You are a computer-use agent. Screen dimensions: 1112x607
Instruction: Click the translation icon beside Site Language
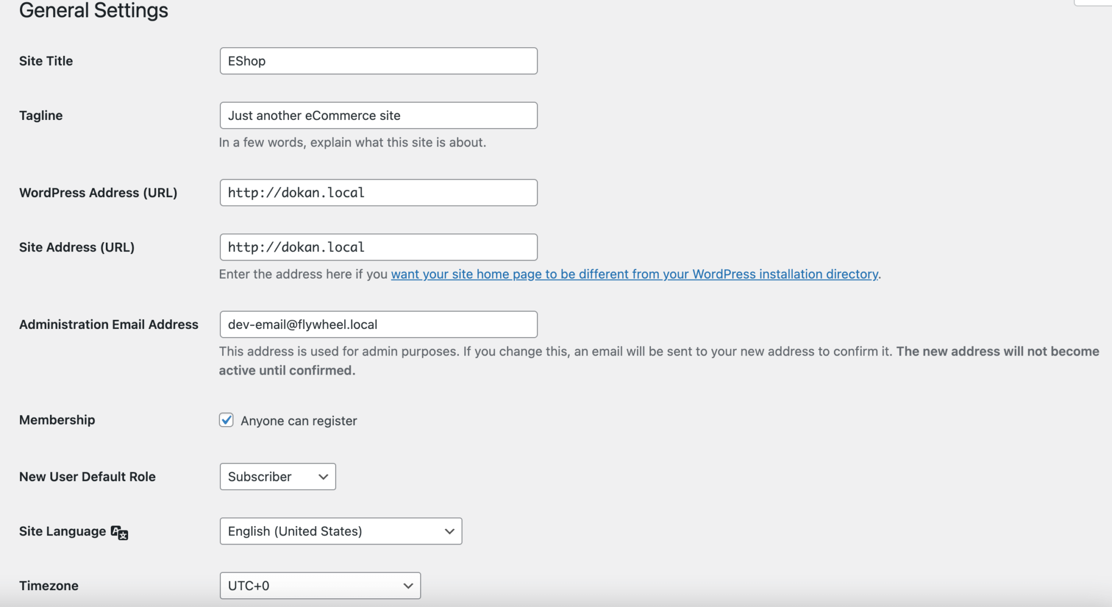119,532
